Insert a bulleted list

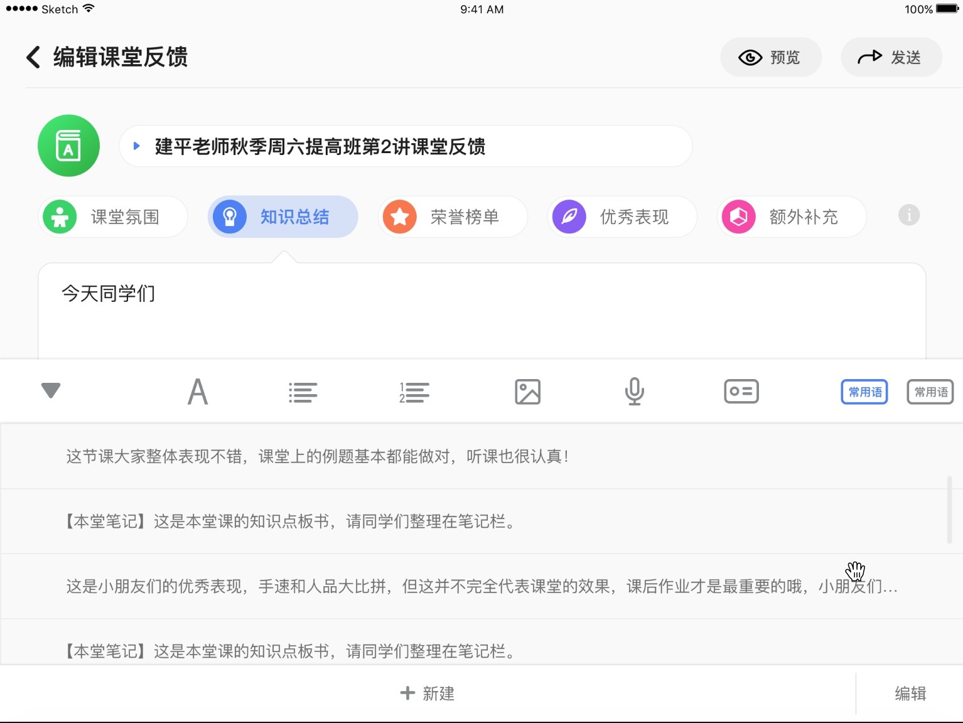[303, 392]
